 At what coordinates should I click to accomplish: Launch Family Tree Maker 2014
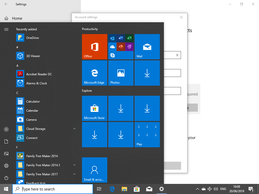(46, 156)
